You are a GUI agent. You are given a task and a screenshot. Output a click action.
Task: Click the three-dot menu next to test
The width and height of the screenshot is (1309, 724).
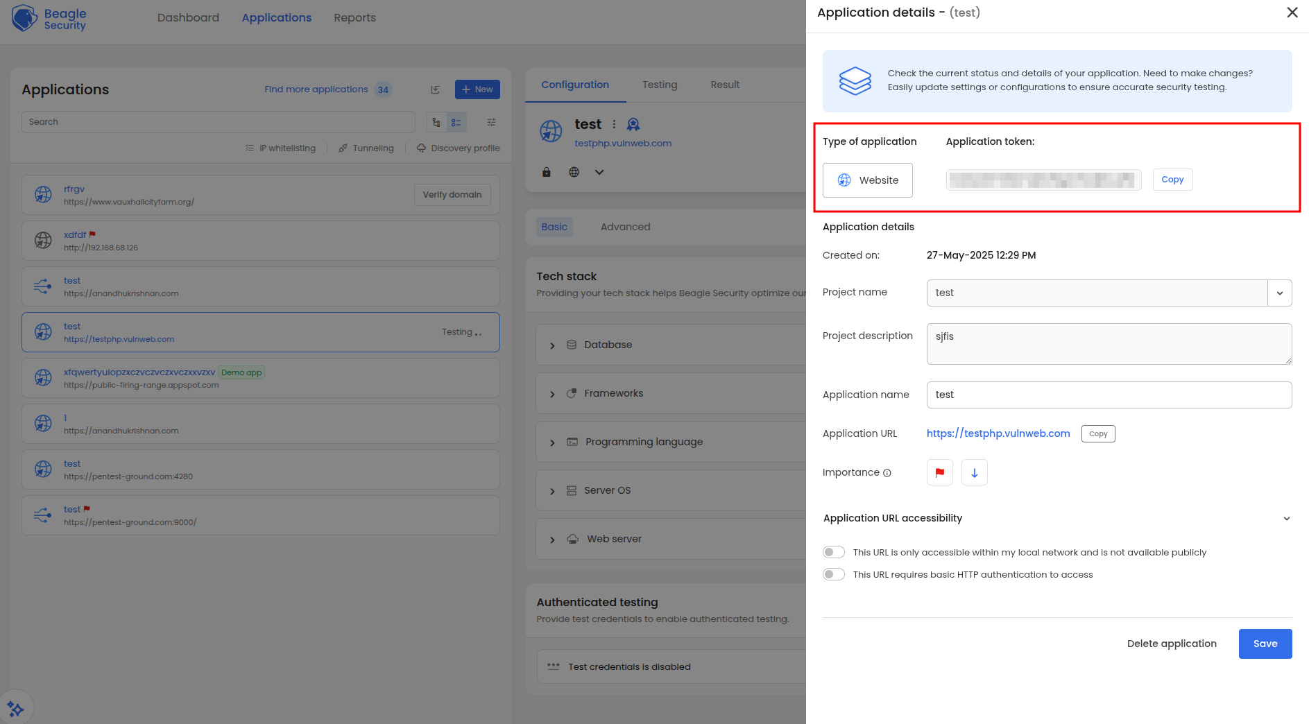click(614, 124)
